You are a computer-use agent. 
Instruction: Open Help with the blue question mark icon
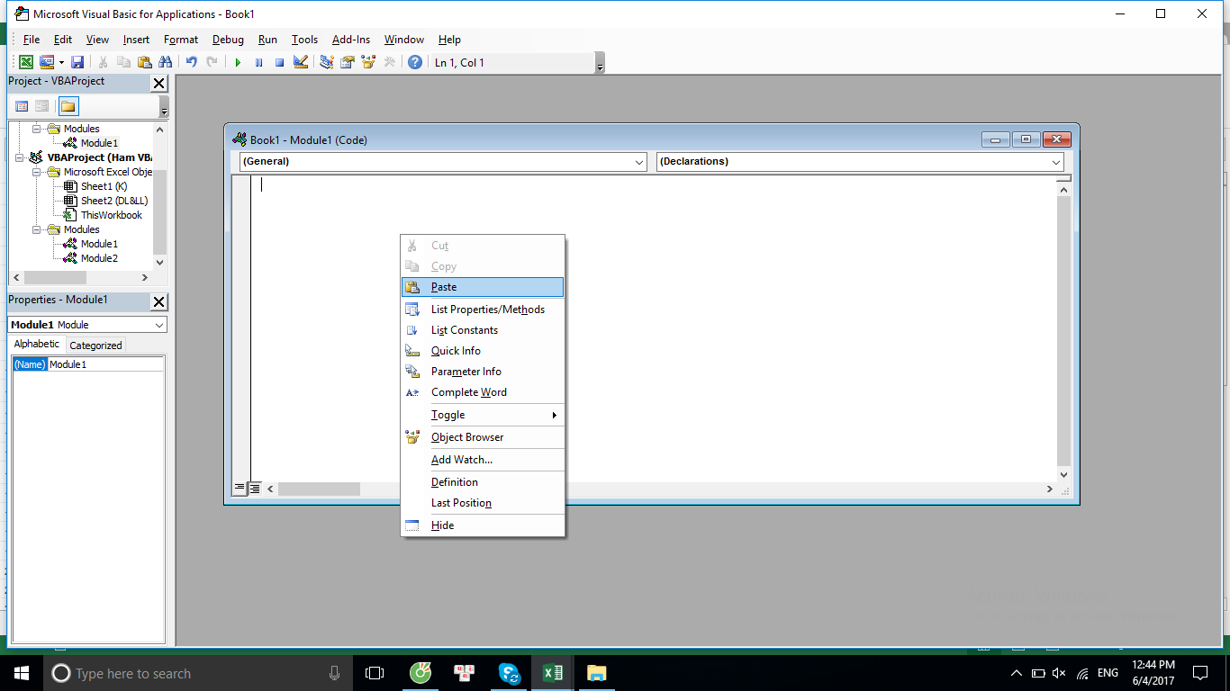click(x=414, y=62)
